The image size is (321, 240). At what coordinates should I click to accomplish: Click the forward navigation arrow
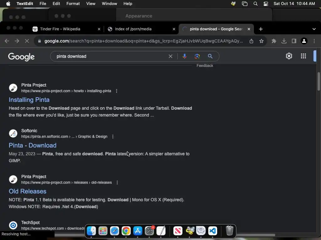pos(17,41)
